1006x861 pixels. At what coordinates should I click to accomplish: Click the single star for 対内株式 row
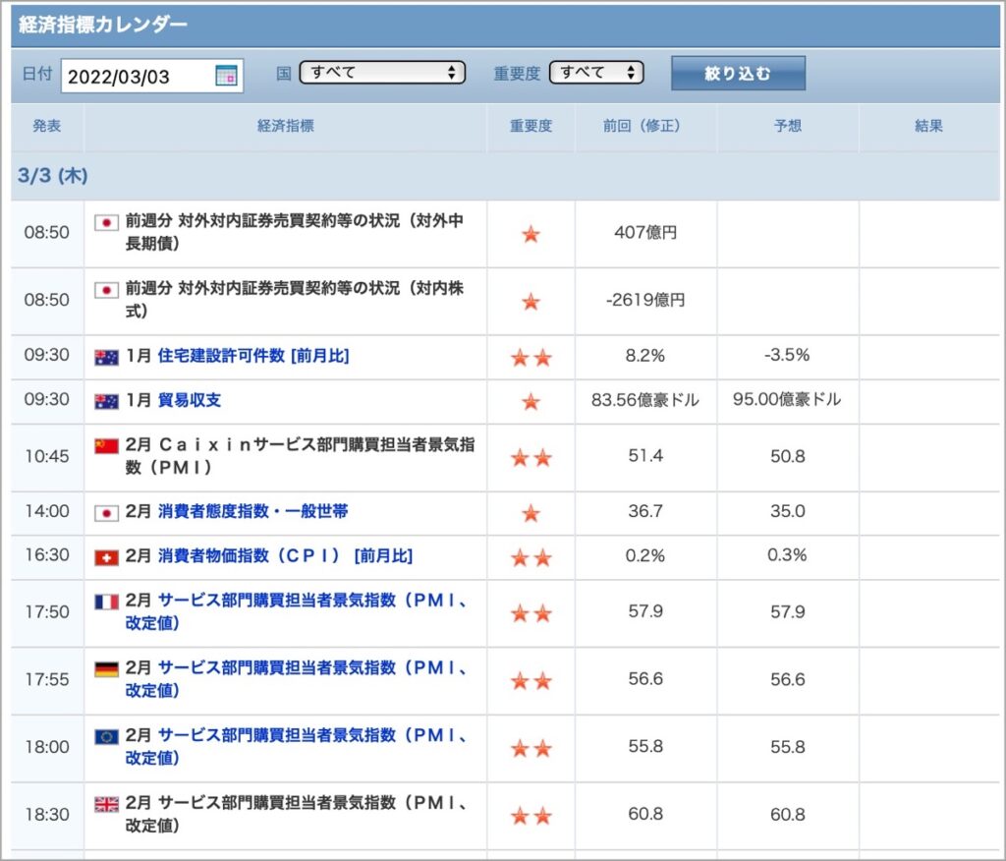tap(531, 301)
